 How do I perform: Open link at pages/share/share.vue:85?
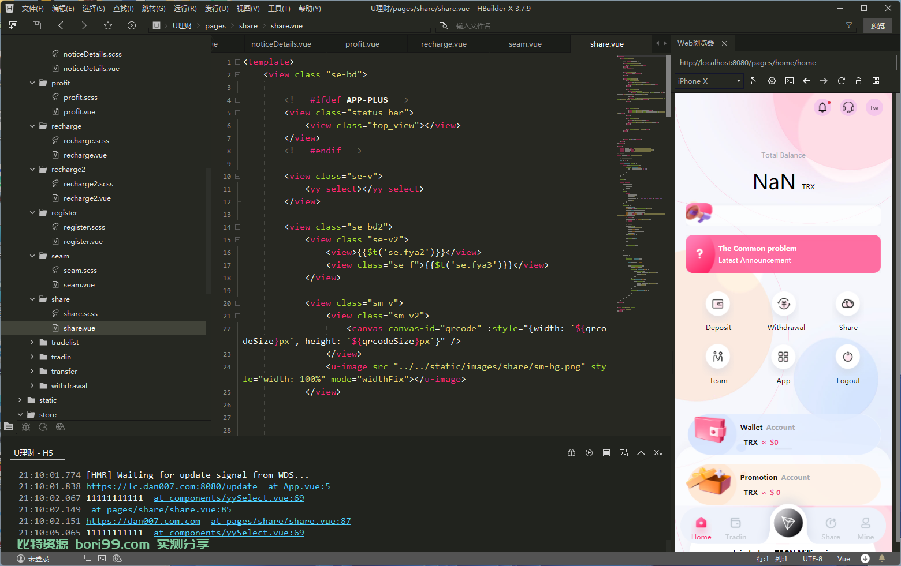pyautogui.click(x=161, y=509)
